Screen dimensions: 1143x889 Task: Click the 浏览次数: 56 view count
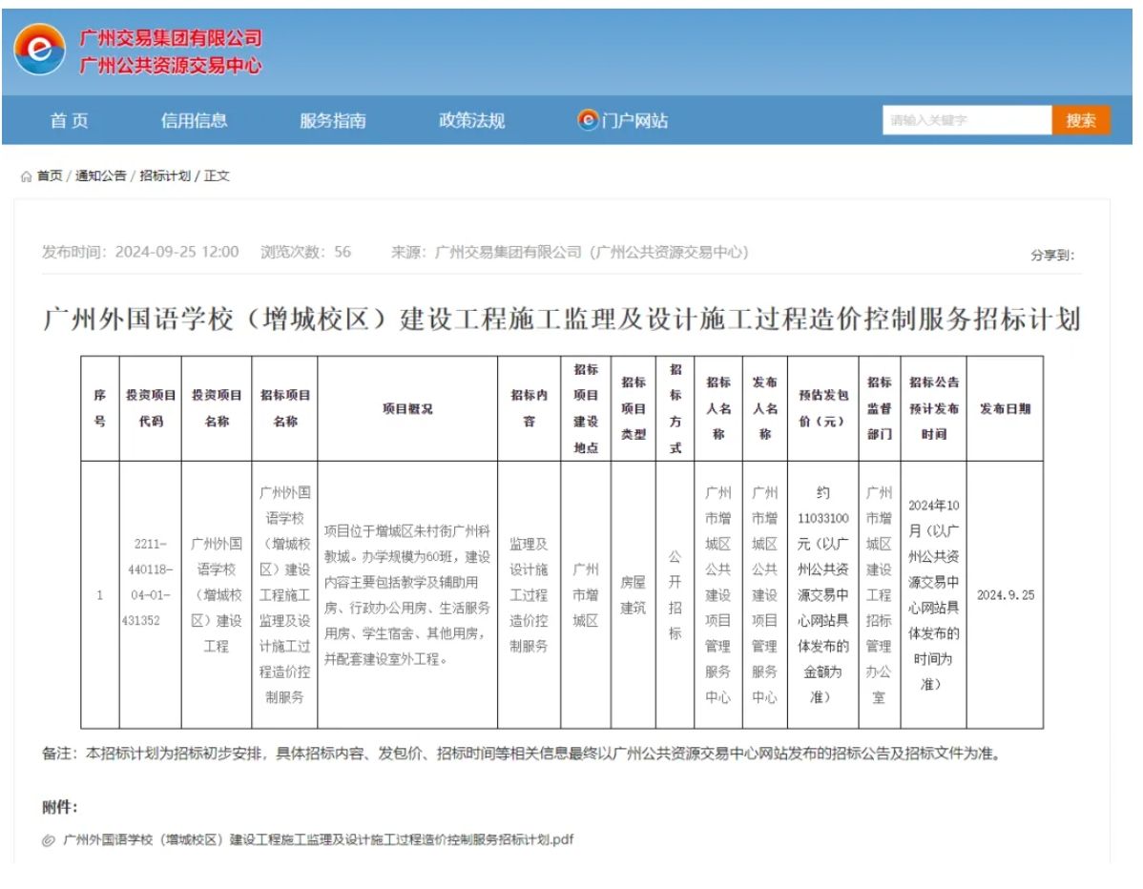[x=305, y=252]
